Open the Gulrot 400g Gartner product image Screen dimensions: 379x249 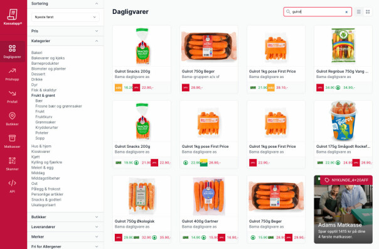(209, 196)
